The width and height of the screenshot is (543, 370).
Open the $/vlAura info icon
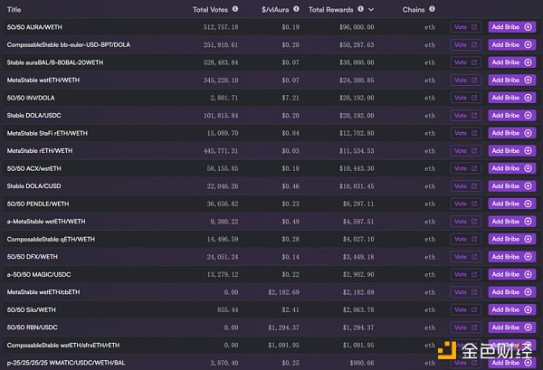[x=296, y=9]
